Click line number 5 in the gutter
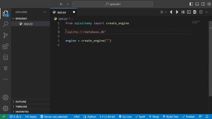Screen dimensions: 212x119 click(x=58, y=41)
